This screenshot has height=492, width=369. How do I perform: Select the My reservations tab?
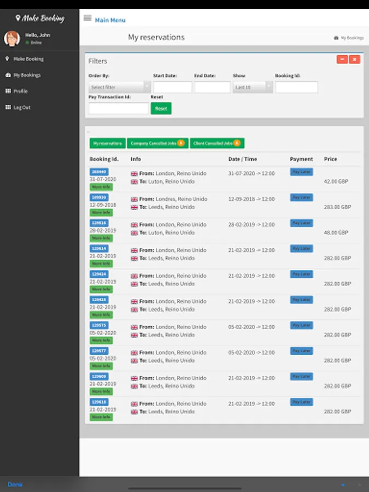[108, 143]
